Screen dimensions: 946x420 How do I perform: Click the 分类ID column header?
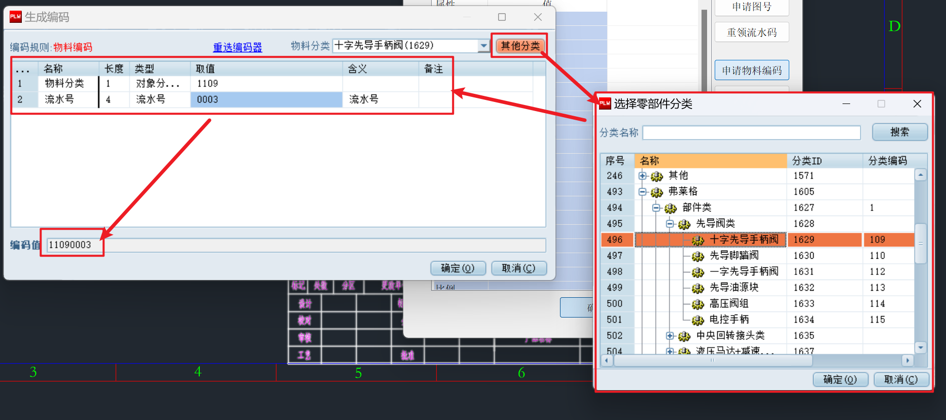point(825,161)
